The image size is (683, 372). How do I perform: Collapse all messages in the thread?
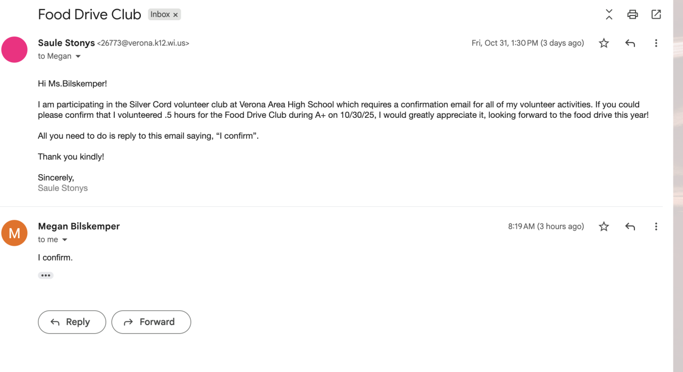[x=609, y=15]
